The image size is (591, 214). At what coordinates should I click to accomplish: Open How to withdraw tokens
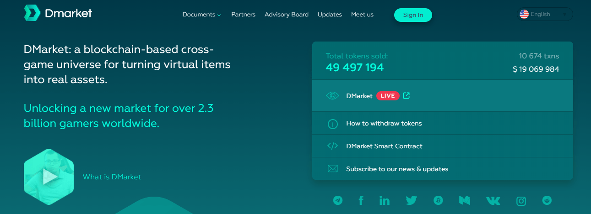(384, 123)
